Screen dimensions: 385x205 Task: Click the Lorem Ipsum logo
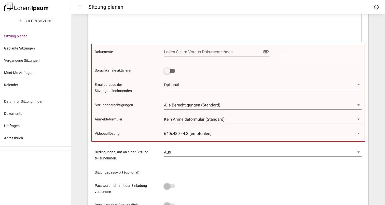click(26, 7)
